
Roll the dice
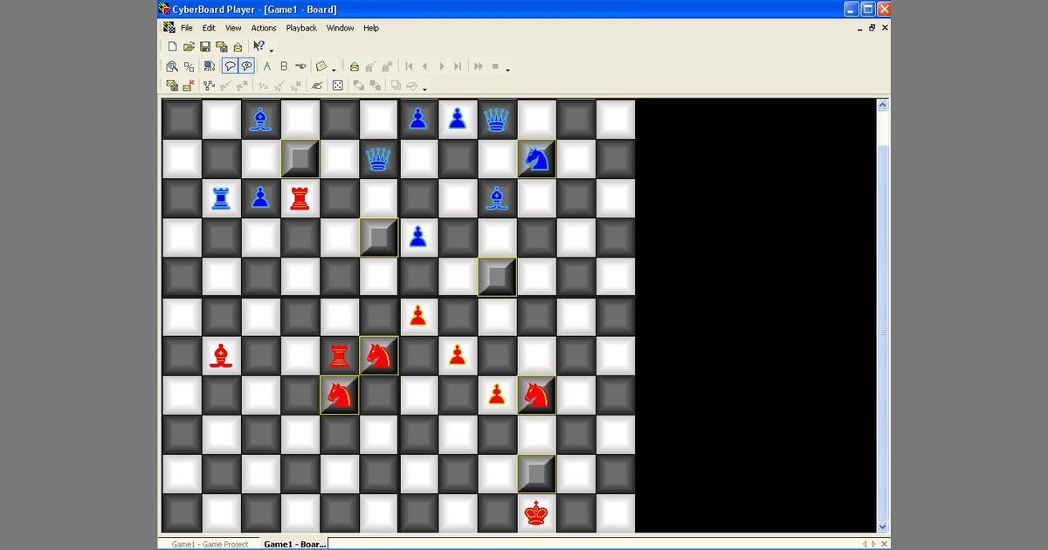337,85
